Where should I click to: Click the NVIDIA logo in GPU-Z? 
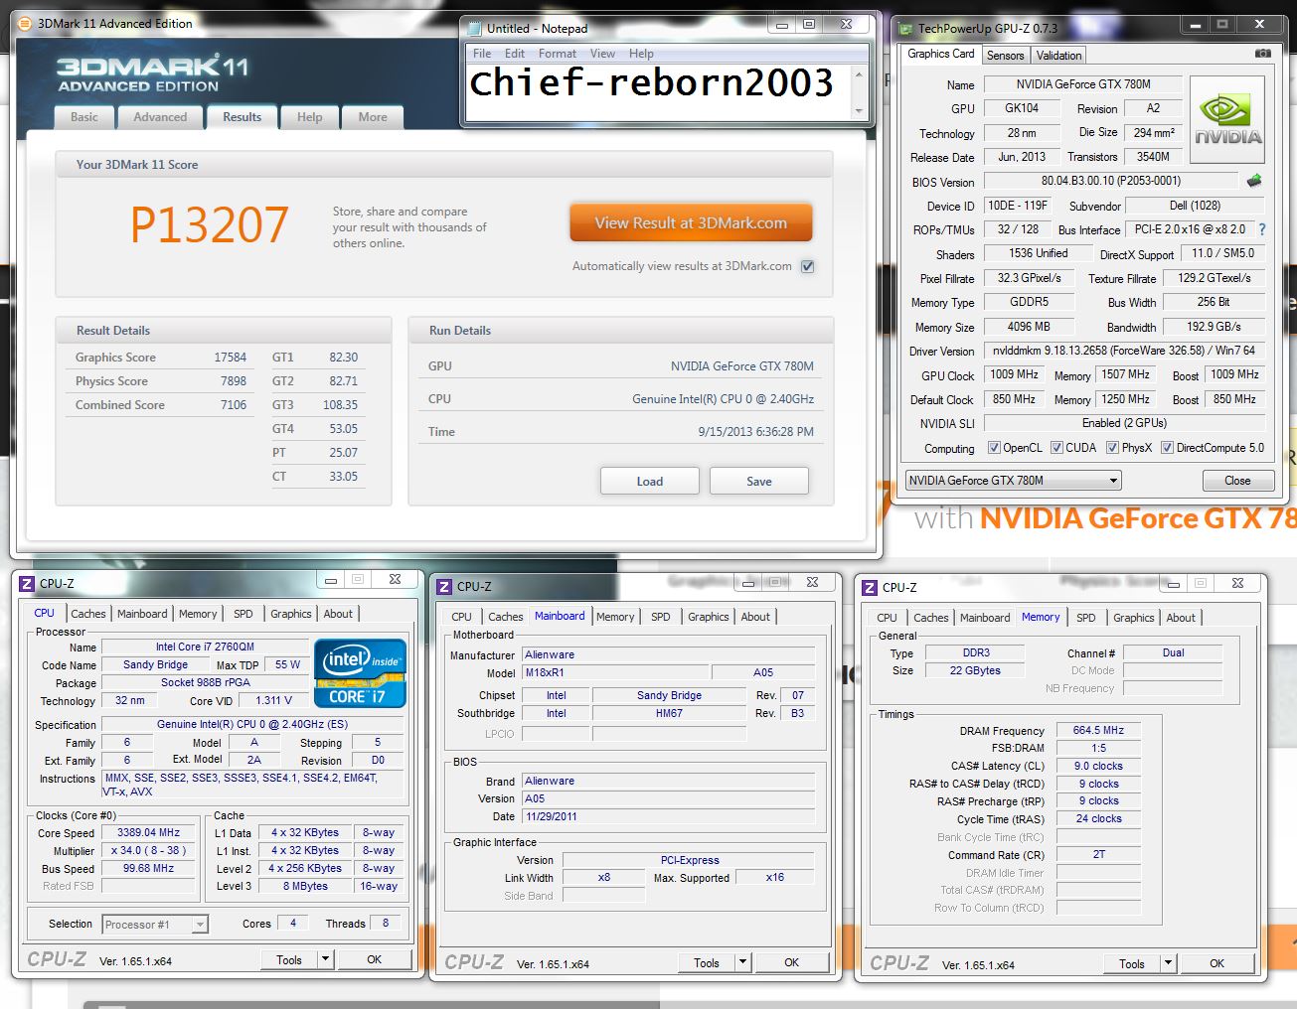click(x=1229, y=120)
